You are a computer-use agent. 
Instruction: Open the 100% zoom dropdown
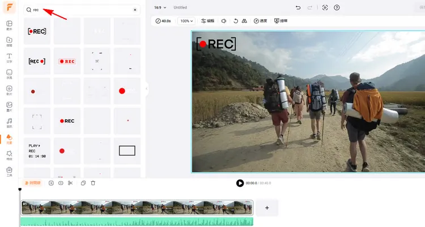click(186, 21)
